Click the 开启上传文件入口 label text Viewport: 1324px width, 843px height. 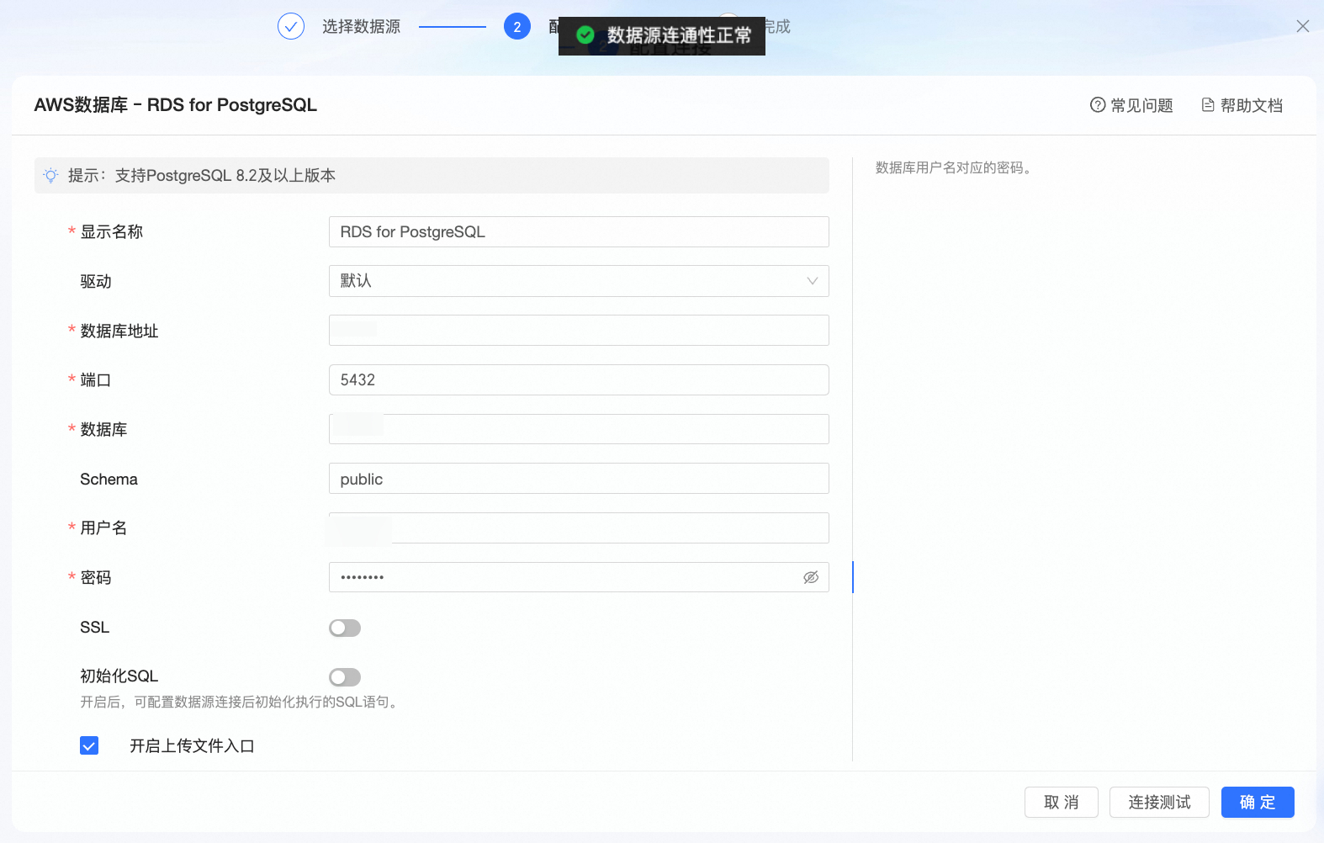(192, 745)
